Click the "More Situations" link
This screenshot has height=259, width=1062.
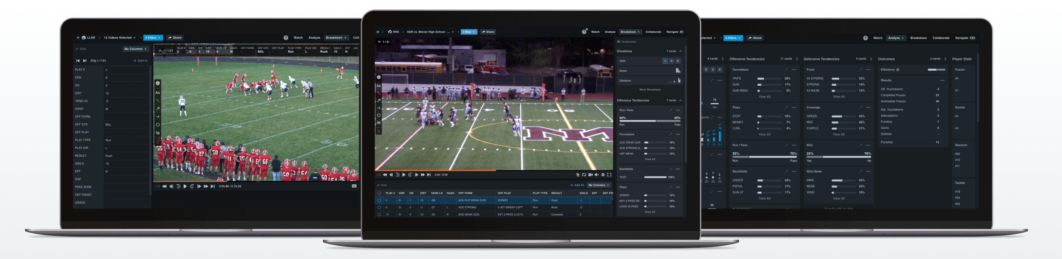coord(650,90)
